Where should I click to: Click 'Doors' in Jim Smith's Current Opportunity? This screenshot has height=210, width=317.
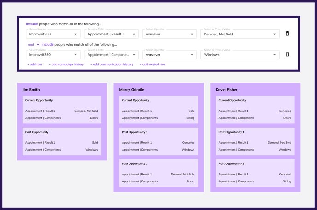(94, 118)
